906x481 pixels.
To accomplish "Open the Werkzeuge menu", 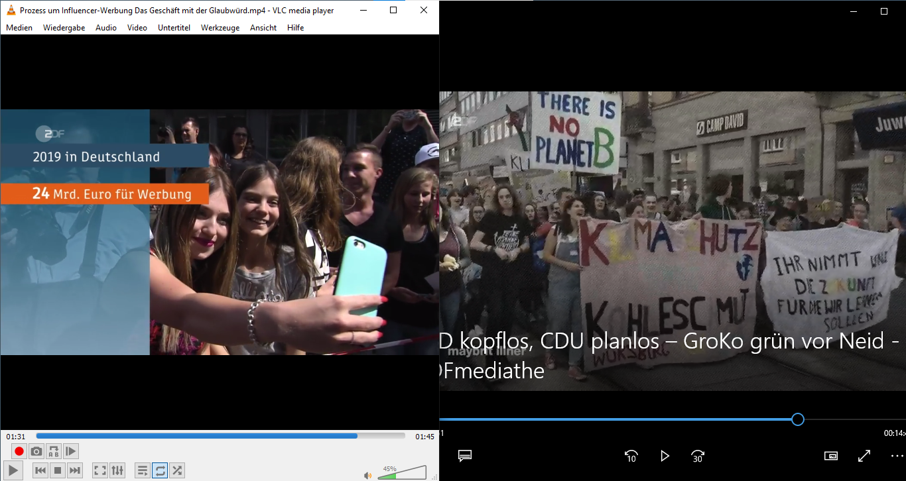I will click(x=220, y=28).
